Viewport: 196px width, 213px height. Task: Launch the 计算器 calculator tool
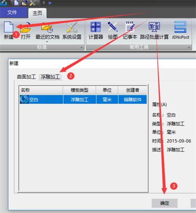96,30
